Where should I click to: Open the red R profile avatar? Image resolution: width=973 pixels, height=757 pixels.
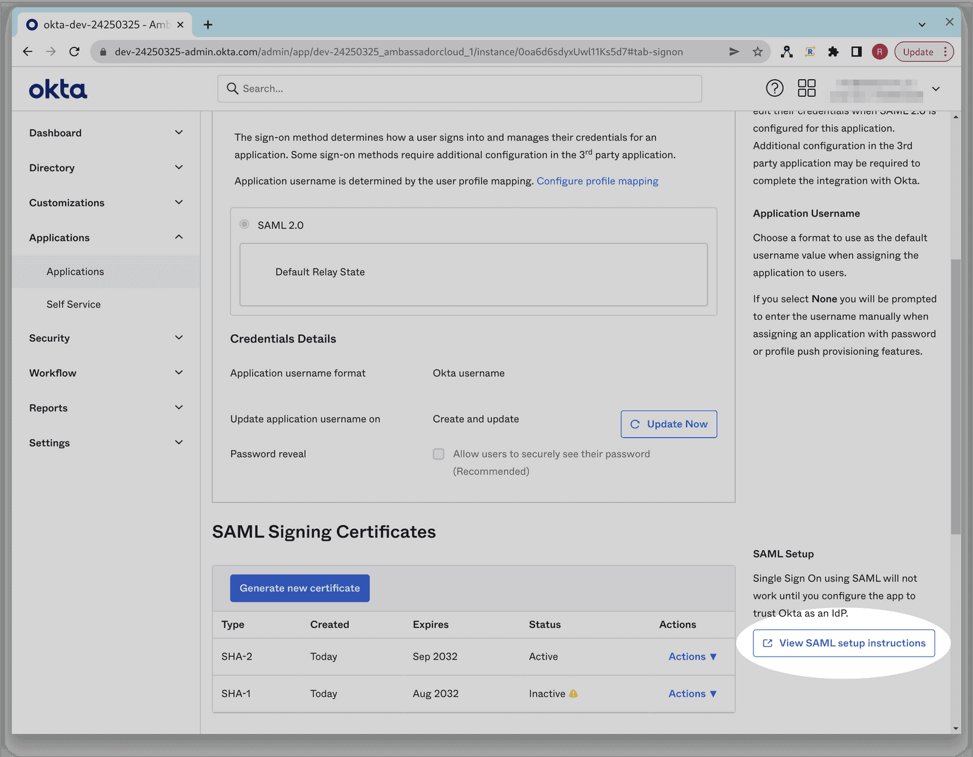[879, 52]
